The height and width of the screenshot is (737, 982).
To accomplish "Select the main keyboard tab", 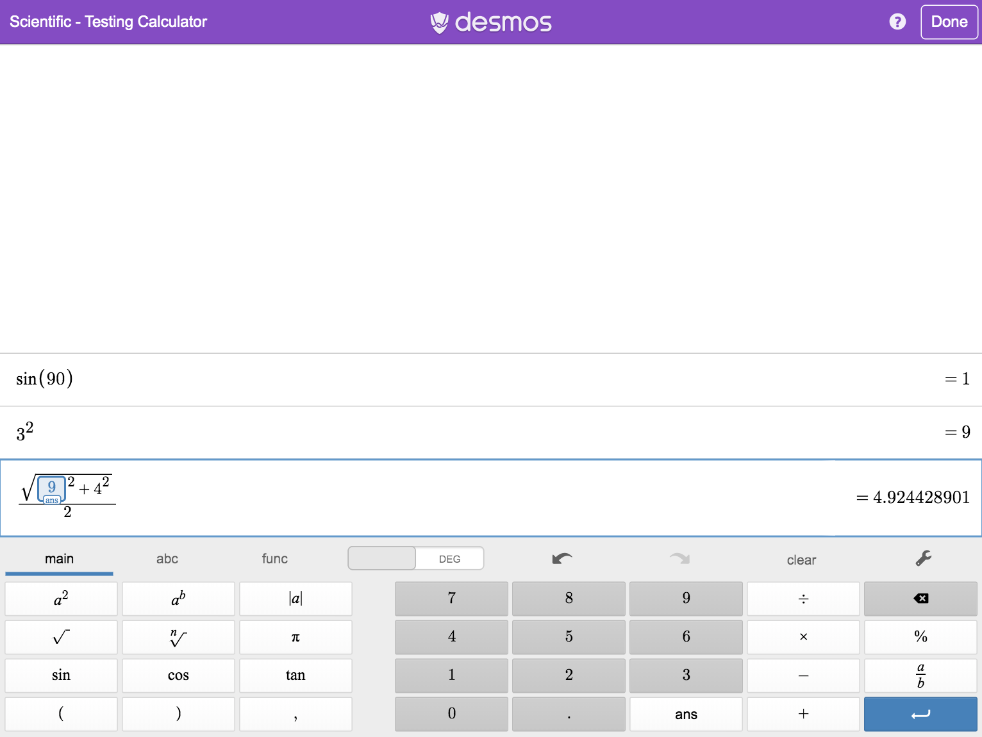I will (59, 559).
